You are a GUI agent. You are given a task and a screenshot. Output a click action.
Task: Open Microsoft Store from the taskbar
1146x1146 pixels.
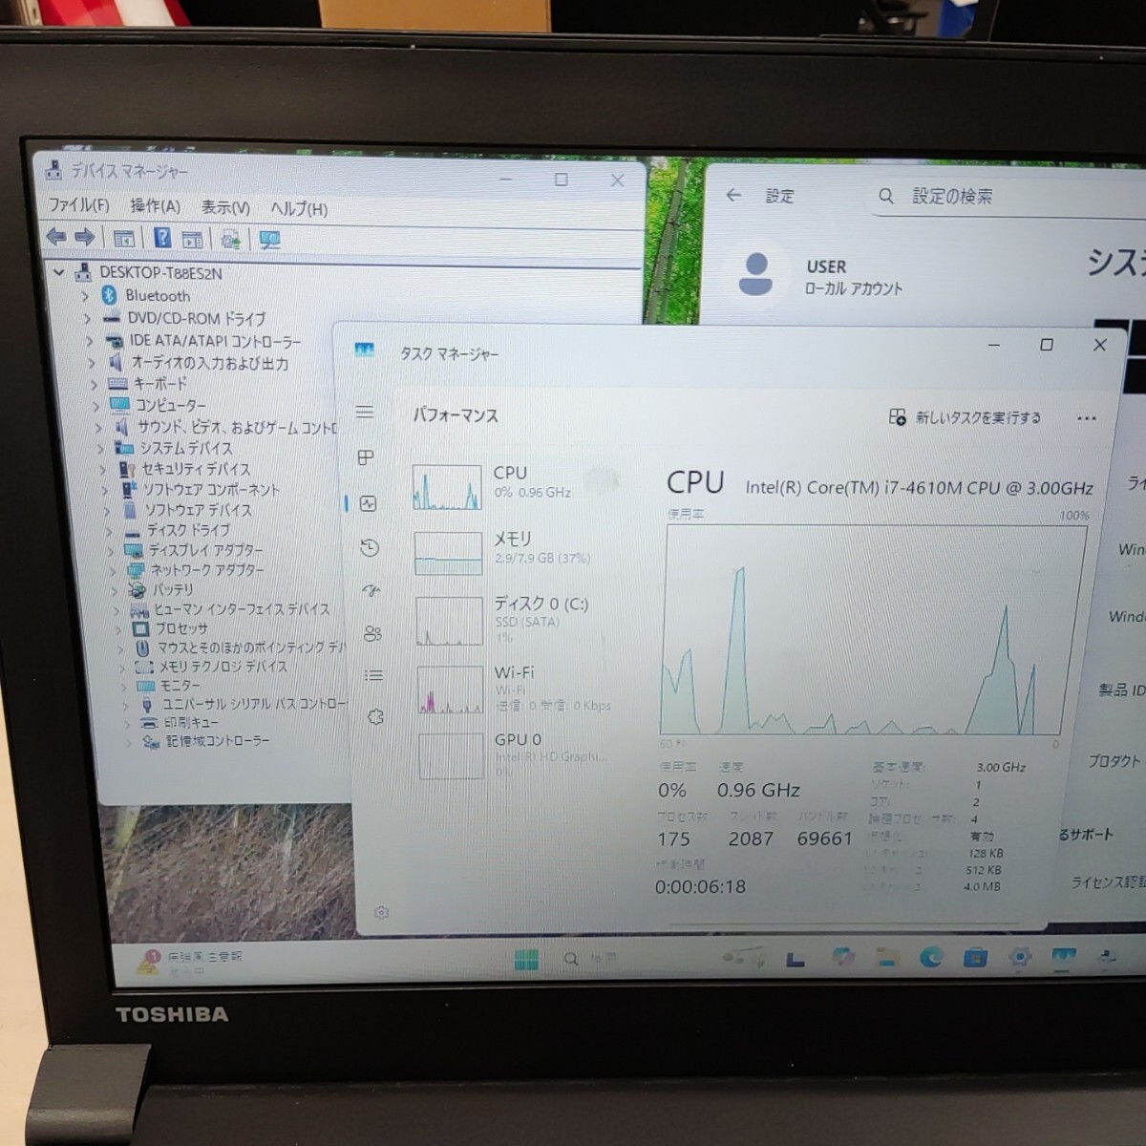coord(975,957)
